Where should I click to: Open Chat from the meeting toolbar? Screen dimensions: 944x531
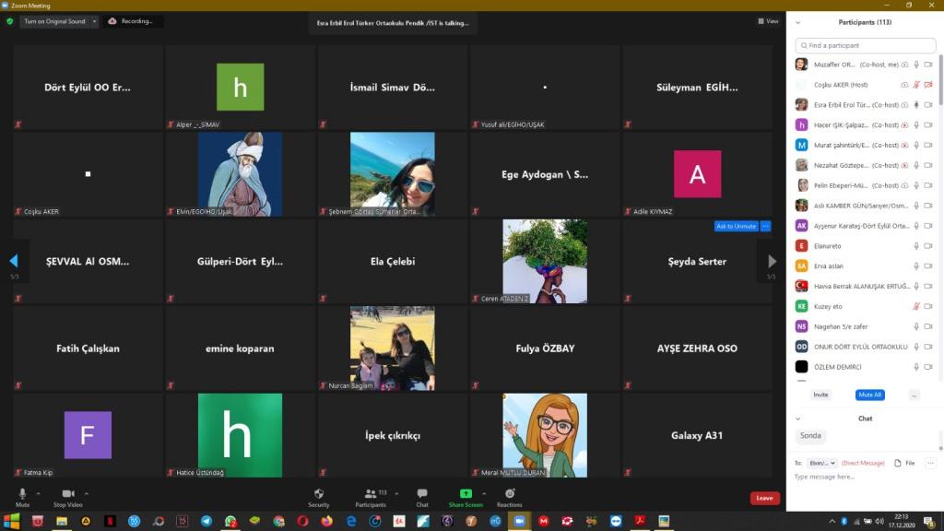(422, 494)
